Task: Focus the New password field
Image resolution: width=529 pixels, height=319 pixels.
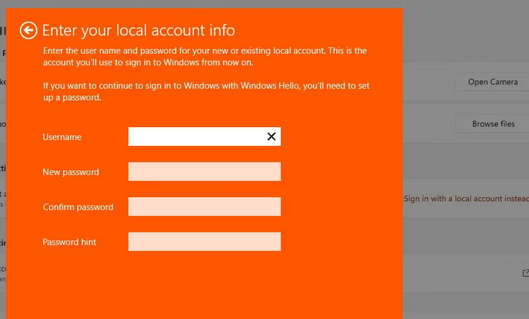Action: coord(204,172)
